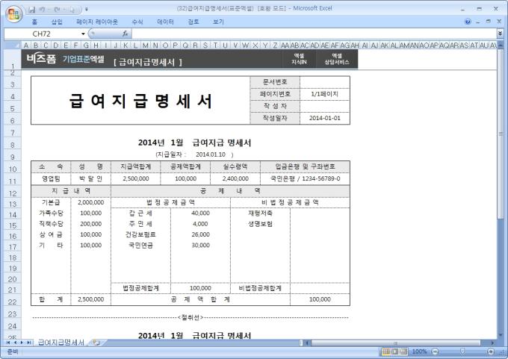Click the horizontal scrollbar left arrow

308,343
